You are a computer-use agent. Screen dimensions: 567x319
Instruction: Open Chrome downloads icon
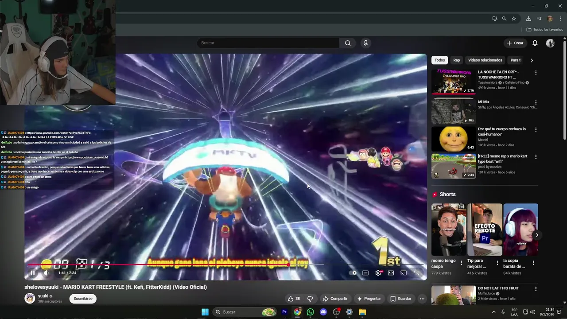tap(528, 19)
